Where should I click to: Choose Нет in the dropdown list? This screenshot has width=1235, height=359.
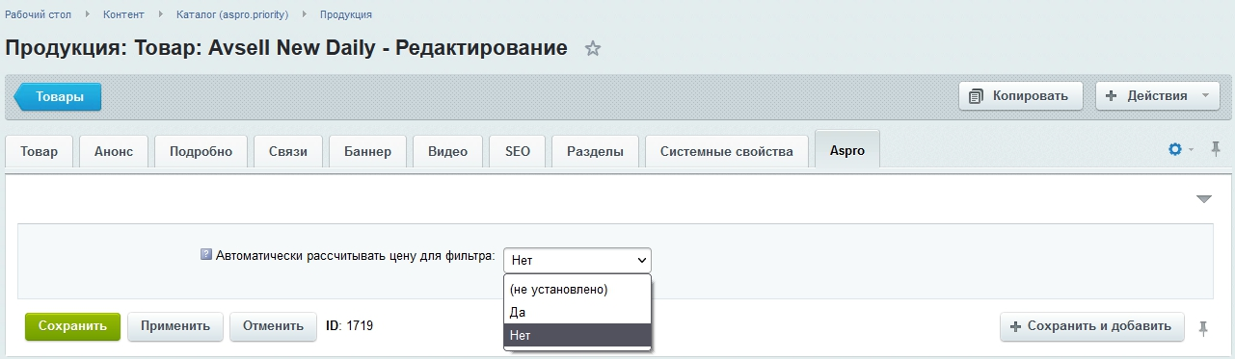tap(577, 335)
